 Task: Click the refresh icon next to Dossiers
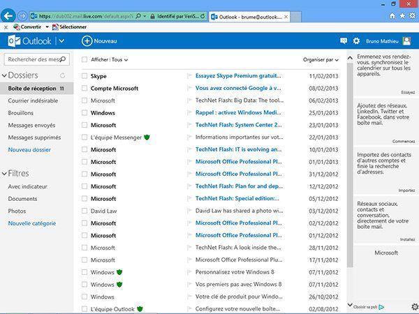coord(63,75)
